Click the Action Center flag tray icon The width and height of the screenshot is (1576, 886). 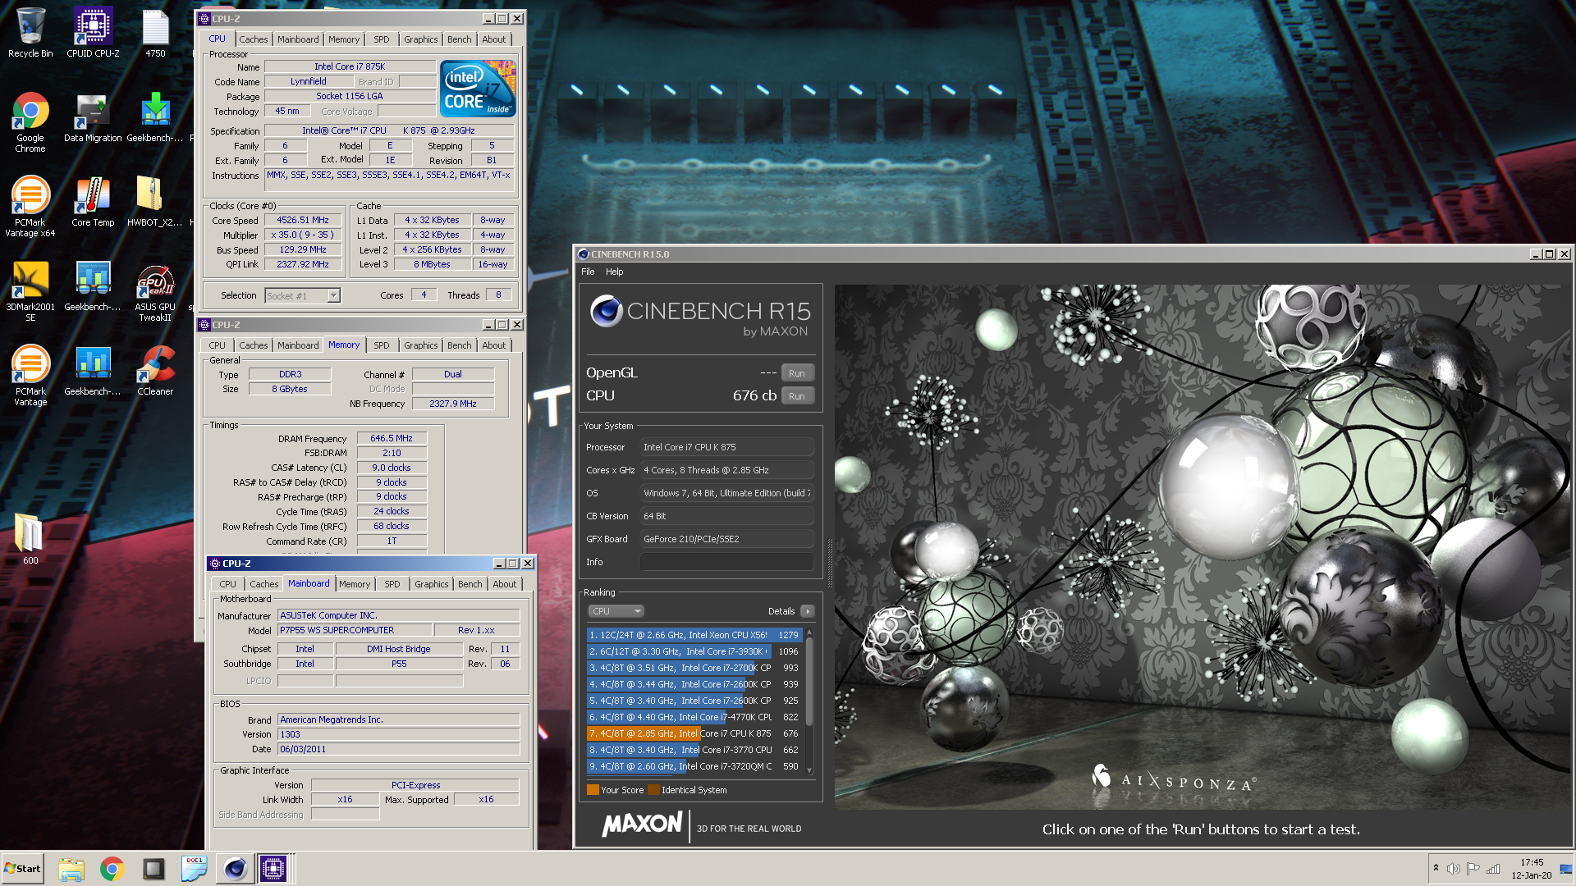click(1473, 869)
